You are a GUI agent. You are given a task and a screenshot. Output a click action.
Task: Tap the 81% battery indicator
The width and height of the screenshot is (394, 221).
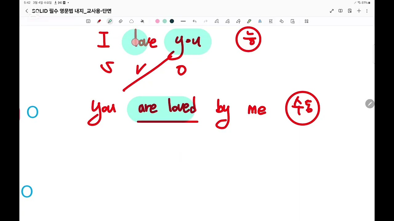366,2
